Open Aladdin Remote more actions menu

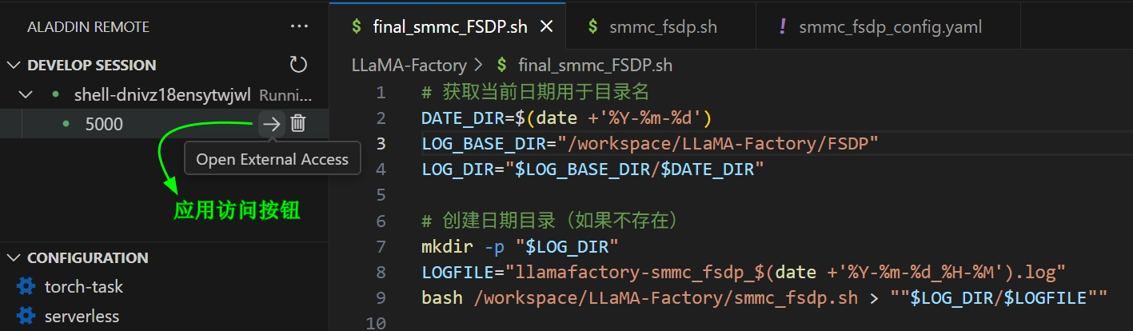(299, 26)
